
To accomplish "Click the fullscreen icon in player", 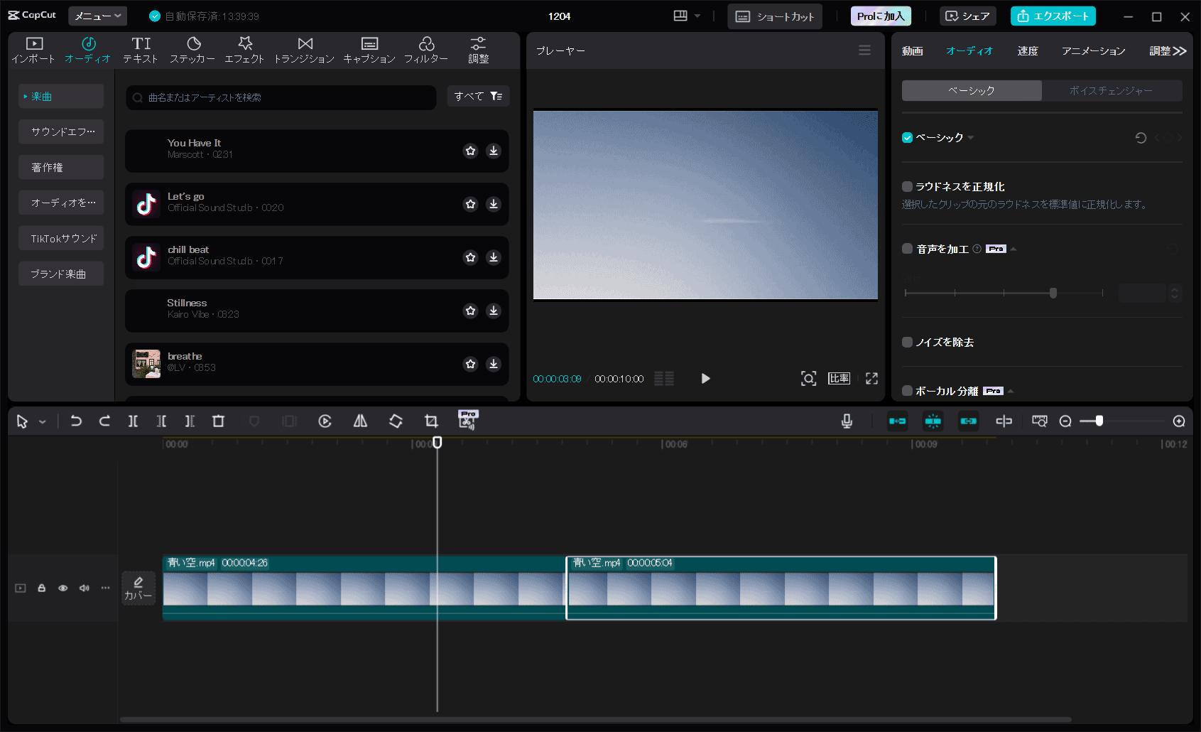I will (x=871, y=379).
